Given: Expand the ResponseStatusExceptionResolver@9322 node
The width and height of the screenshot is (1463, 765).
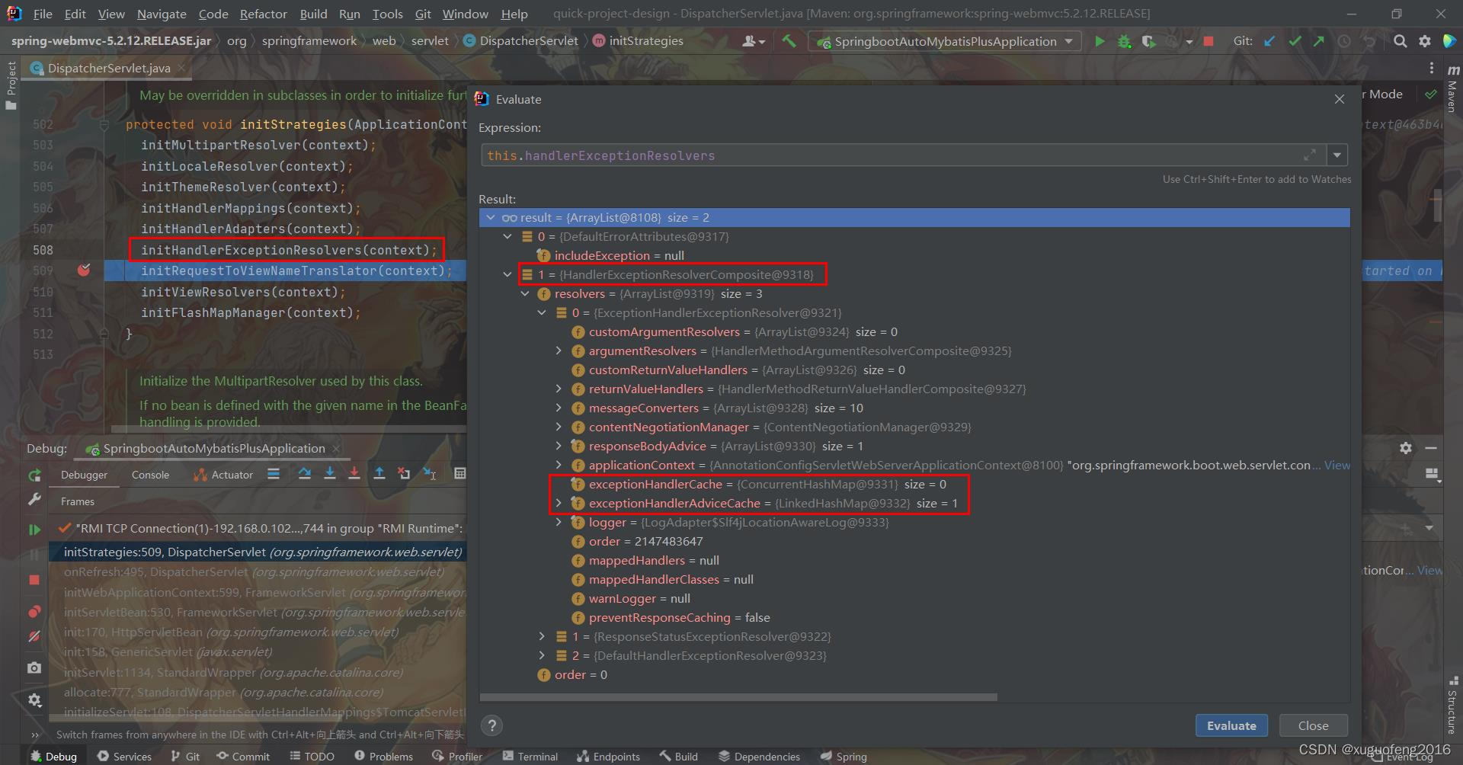Looking at the screenshot, I should 542,636.
